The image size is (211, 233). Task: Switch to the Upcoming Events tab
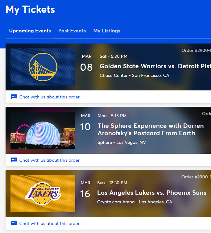30,31
